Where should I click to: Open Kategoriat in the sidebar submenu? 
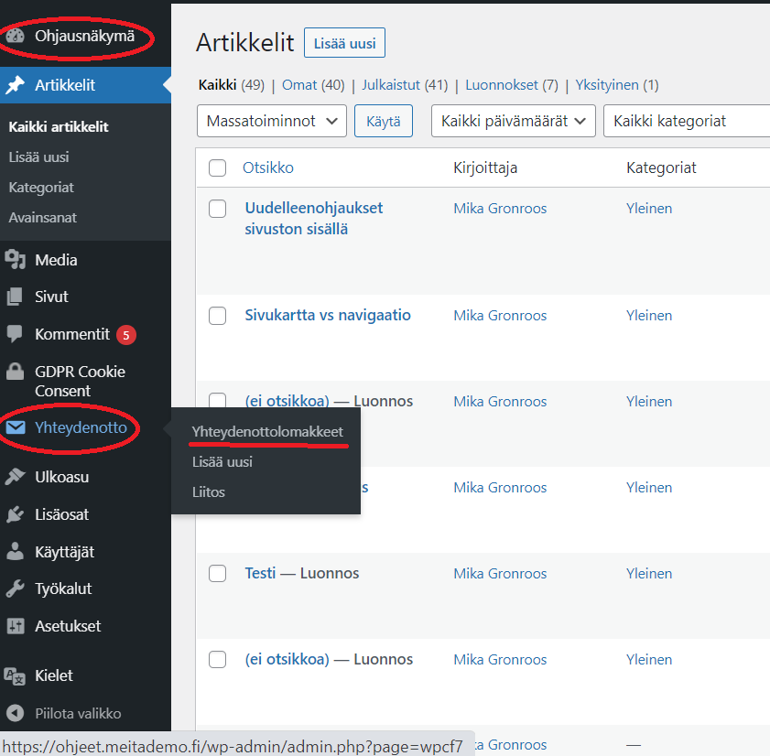(x=41, y=188)
